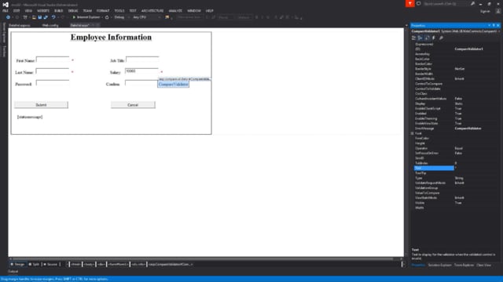Image resolution: width=503 pixels, height=282 pixels.
Task: Select the Operator property row
Action: click(456, 148)
